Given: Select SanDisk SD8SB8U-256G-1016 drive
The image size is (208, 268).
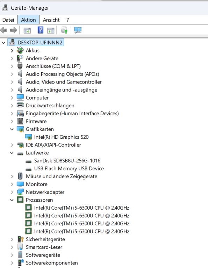Looking at the screenshot, I should point(67,161).
